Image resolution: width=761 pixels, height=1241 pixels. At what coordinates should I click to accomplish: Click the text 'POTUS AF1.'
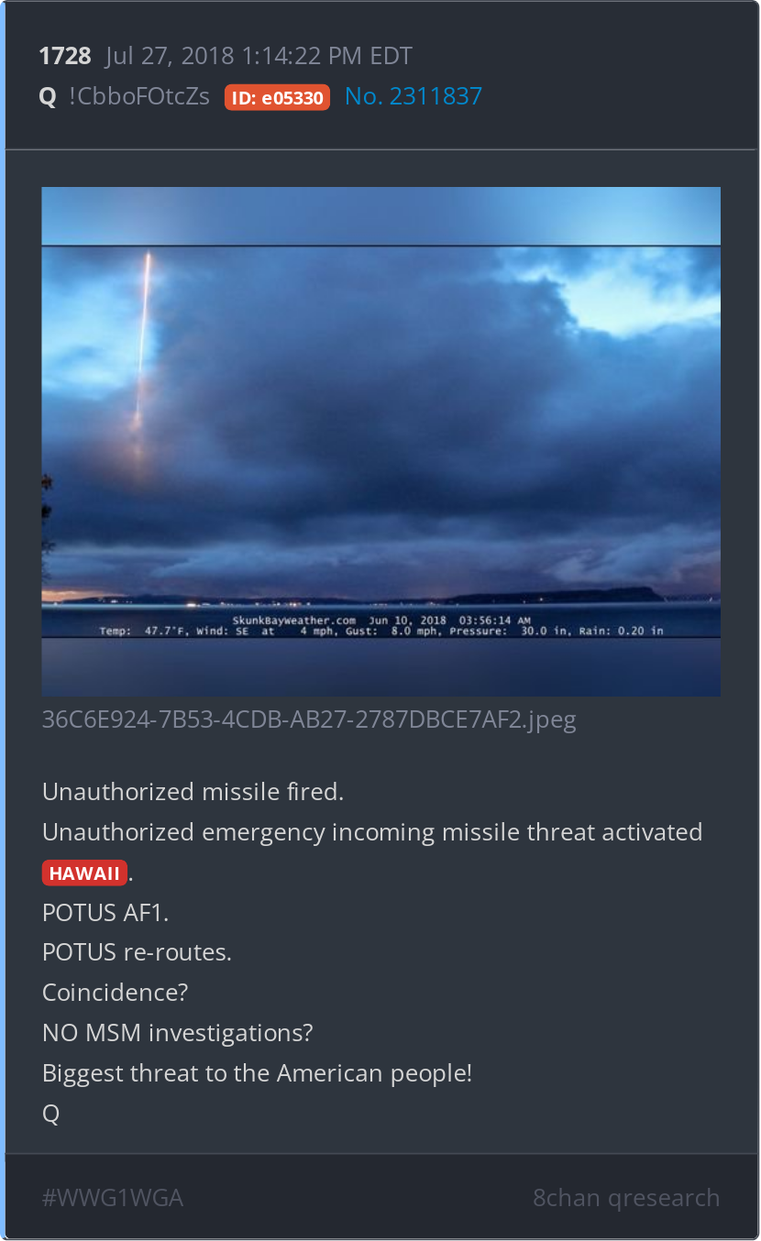105,912
